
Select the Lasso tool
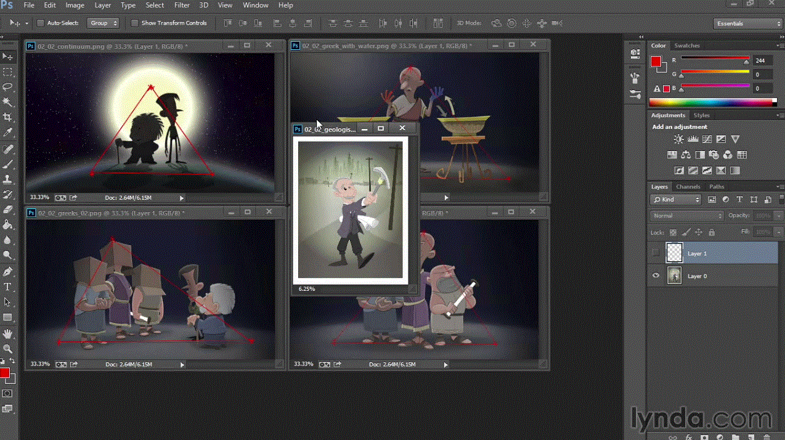click(8, 87)
